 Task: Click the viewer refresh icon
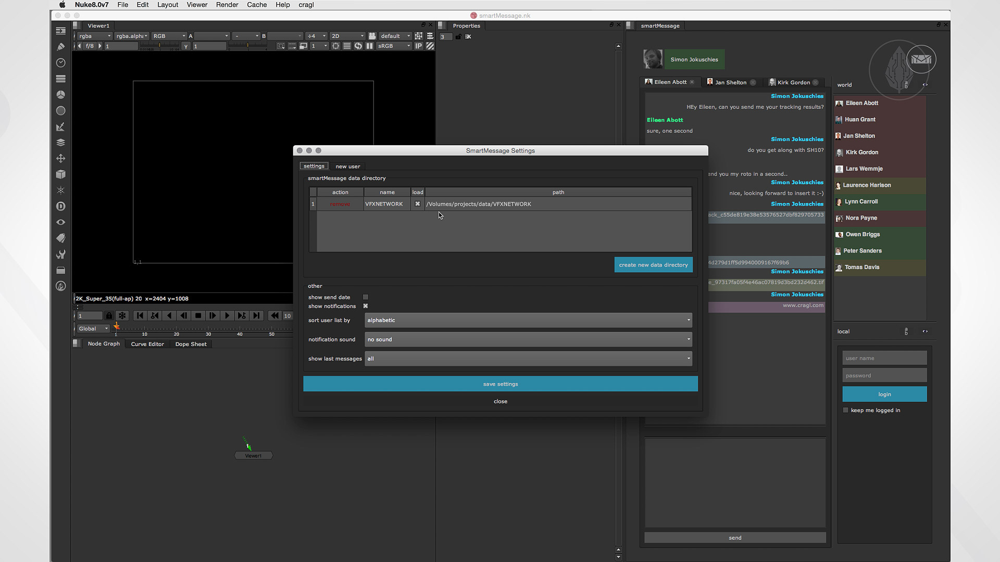358,46
